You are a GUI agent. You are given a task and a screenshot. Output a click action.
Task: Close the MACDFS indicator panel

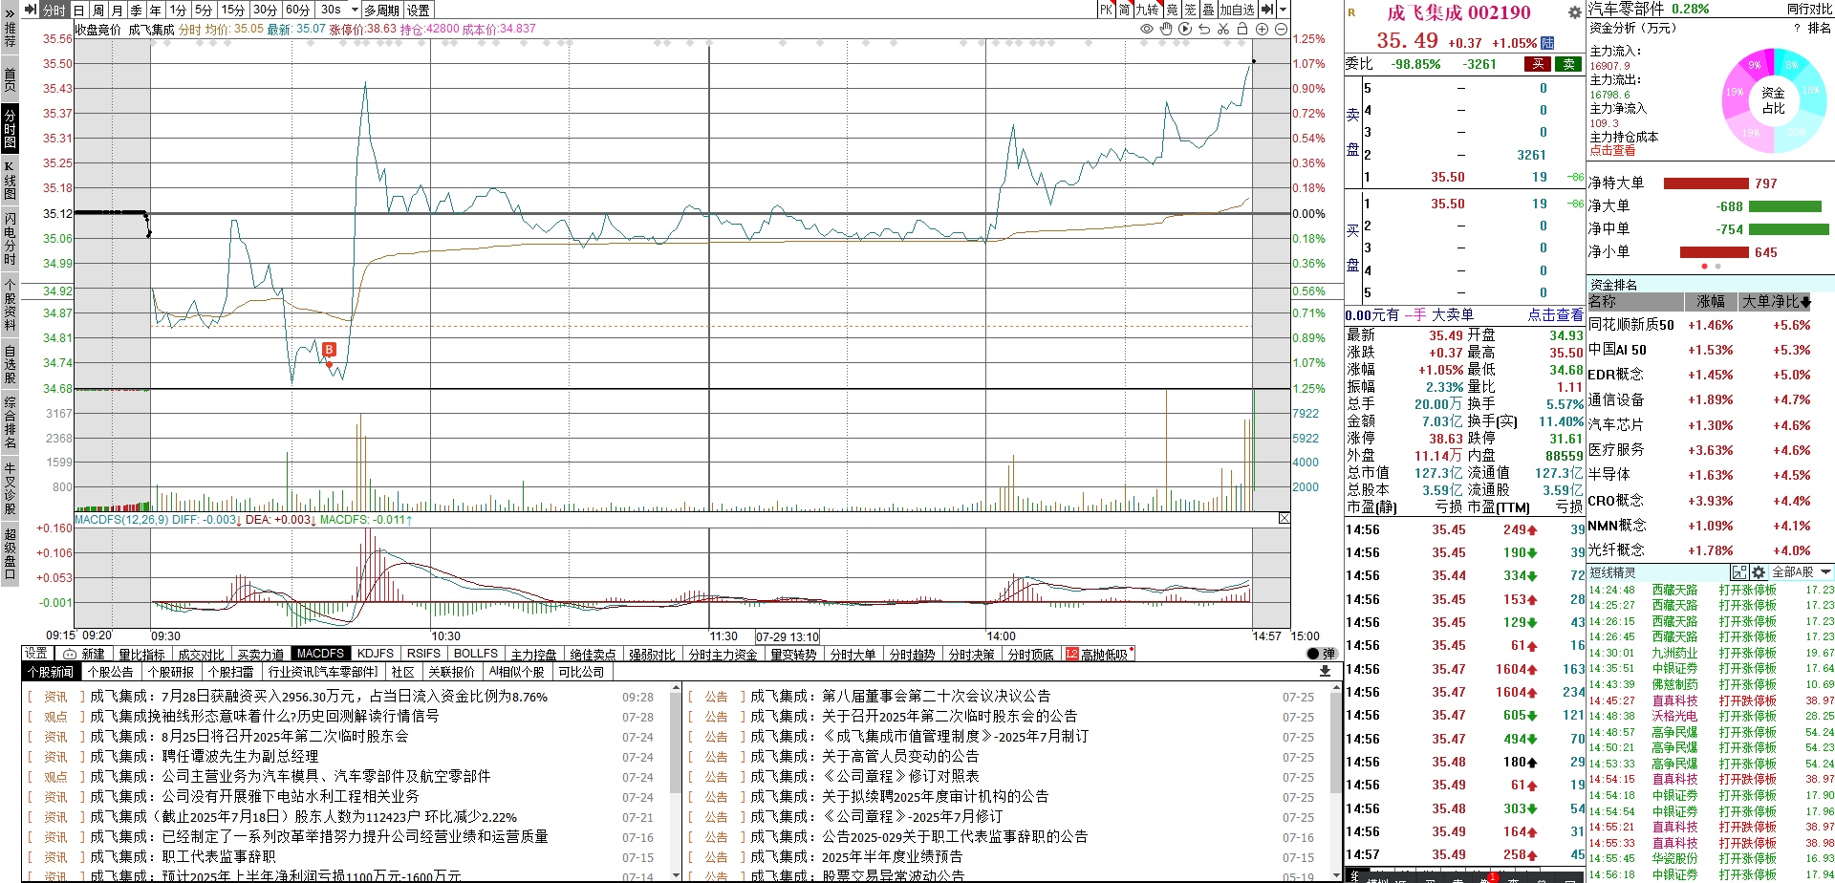pyautogui.click(x=1284, y=518)
